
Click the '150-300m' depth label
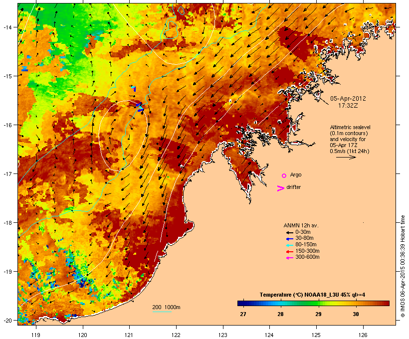pyautogui.click(x=307, y=251)
